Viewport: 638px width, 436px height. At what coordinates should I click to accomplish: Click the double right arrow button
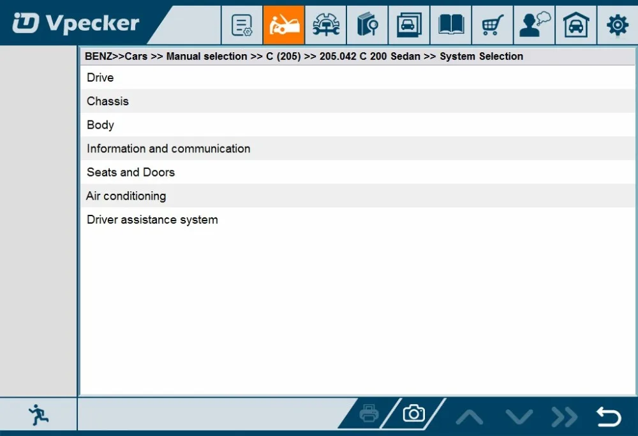click(x=565, y=417)
